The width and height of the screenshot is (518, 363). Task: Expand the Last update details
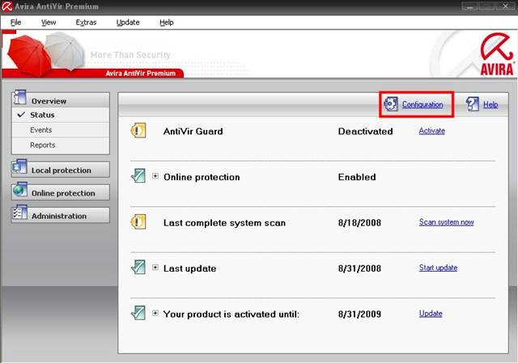[x=156, y=268]
